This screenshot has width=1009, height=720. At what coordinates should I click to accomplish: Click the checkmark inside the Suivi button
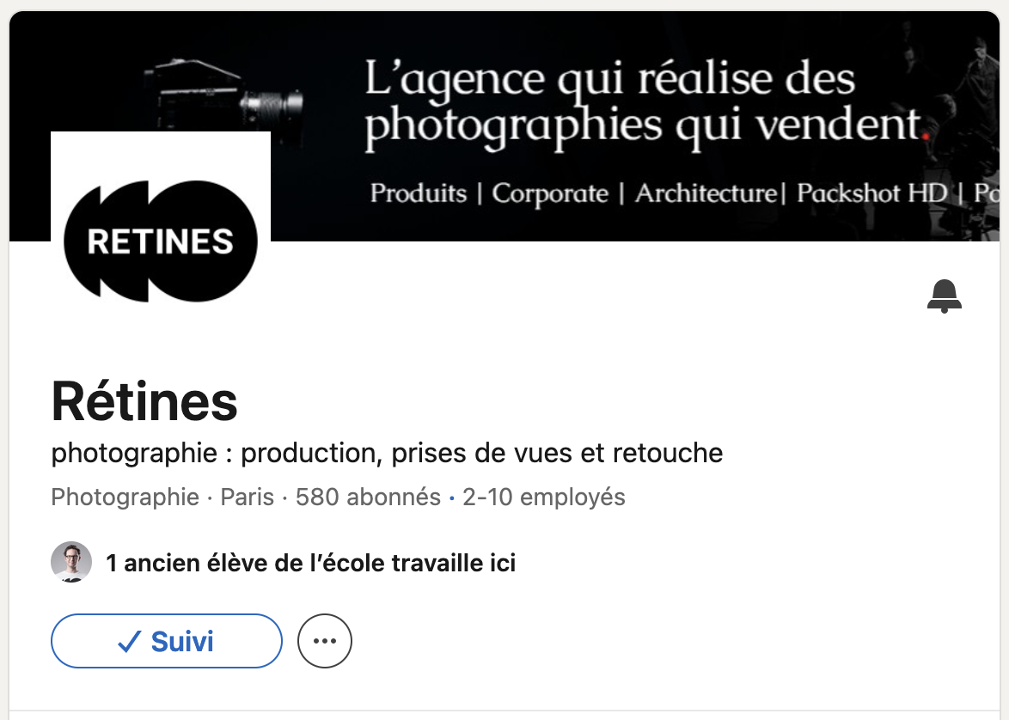click(x=129, y=642)
